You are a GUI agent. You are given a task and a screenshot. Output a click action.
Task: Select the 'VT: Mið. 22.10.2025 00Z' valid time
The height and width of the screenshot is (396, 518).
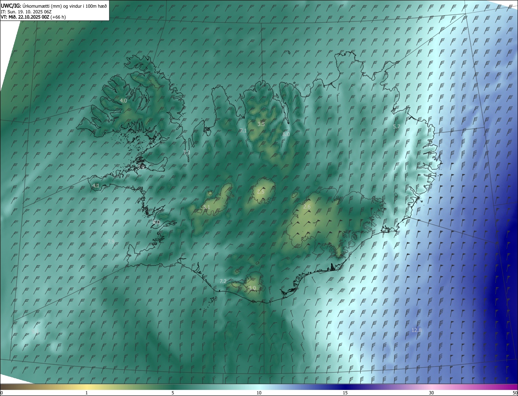[24, 17]
